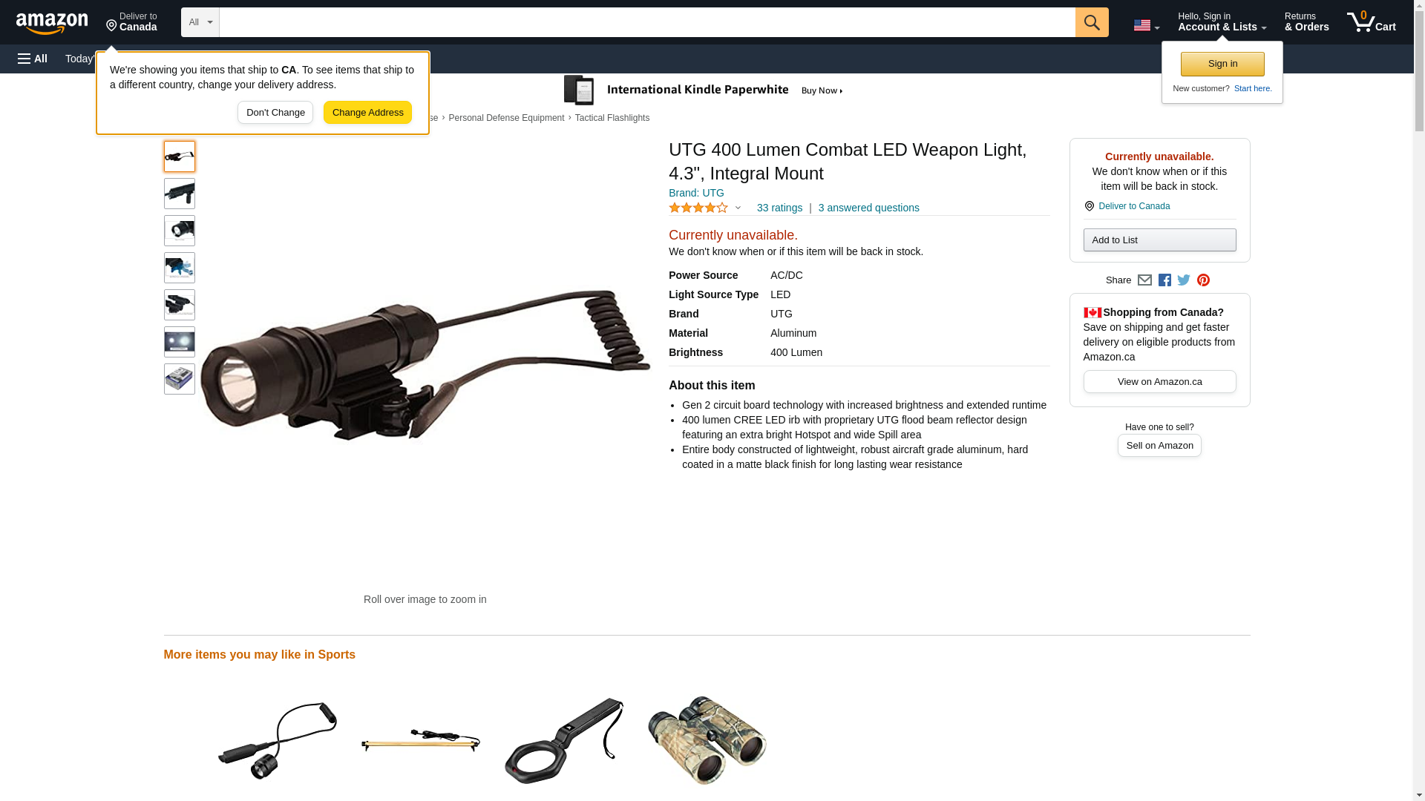The image size is (1425, 801).
Task: Click the Don't Change button
Action: [275, 113]
